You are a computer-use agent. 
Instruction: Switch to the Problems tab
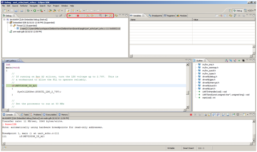(36, 115)
